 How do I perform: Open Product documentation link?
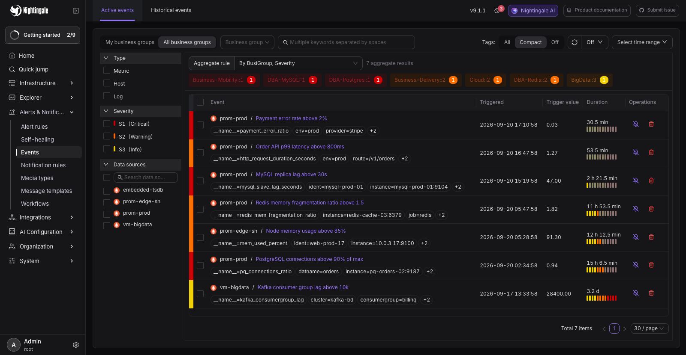pos(597,10)
